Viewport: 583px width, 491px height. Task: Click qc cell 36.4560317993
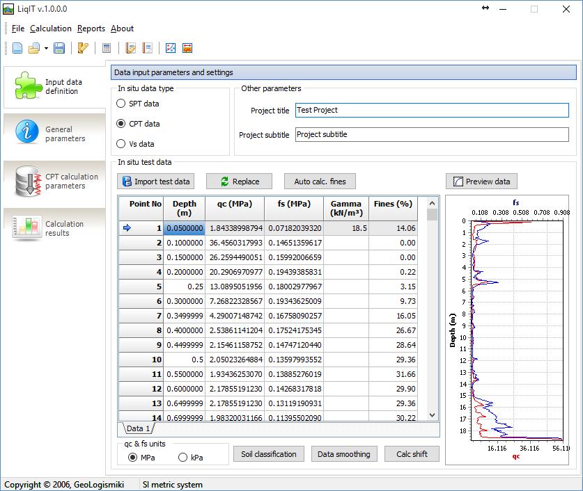pyautogui.click(x=235, y=243)
